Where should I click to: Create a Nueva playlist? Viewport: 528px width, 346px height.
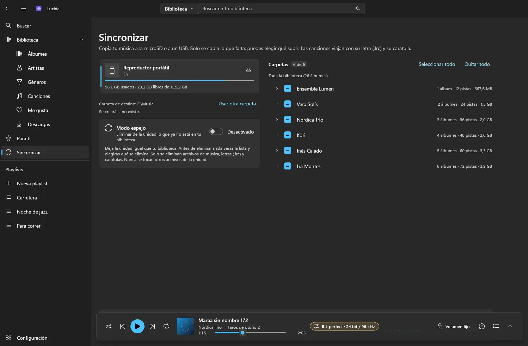coord(45,184)
